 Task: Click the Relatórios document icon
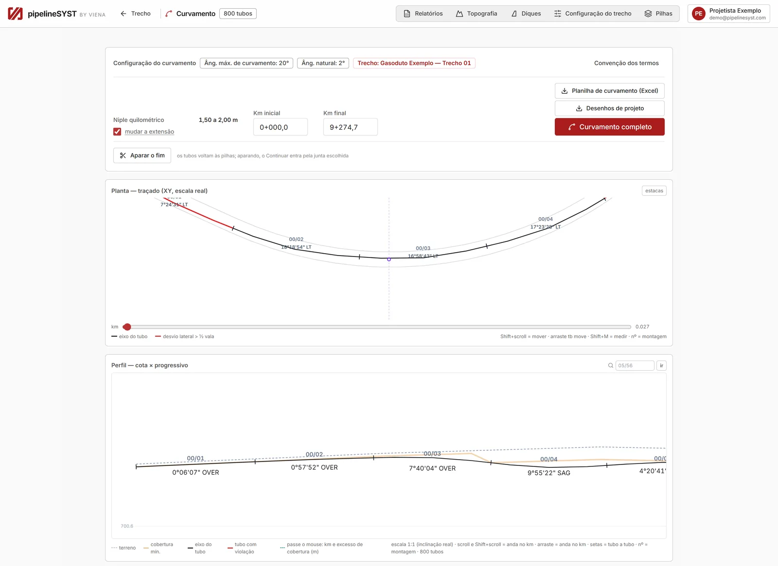point(407,14)
